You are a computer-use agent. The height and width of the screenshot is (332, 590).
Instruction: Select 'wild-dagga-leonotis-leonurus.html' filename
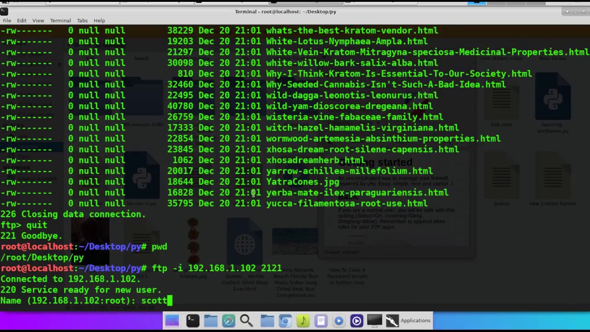[352, 95]
